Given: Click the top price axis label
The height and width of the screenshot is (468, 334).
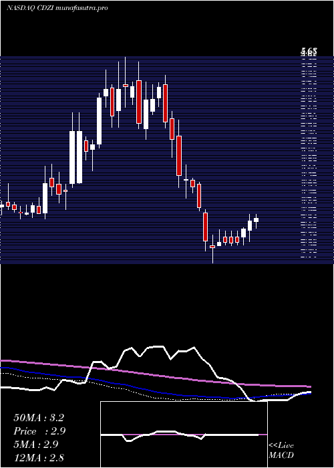Looking at the screenshot, I should click(309, 52).
